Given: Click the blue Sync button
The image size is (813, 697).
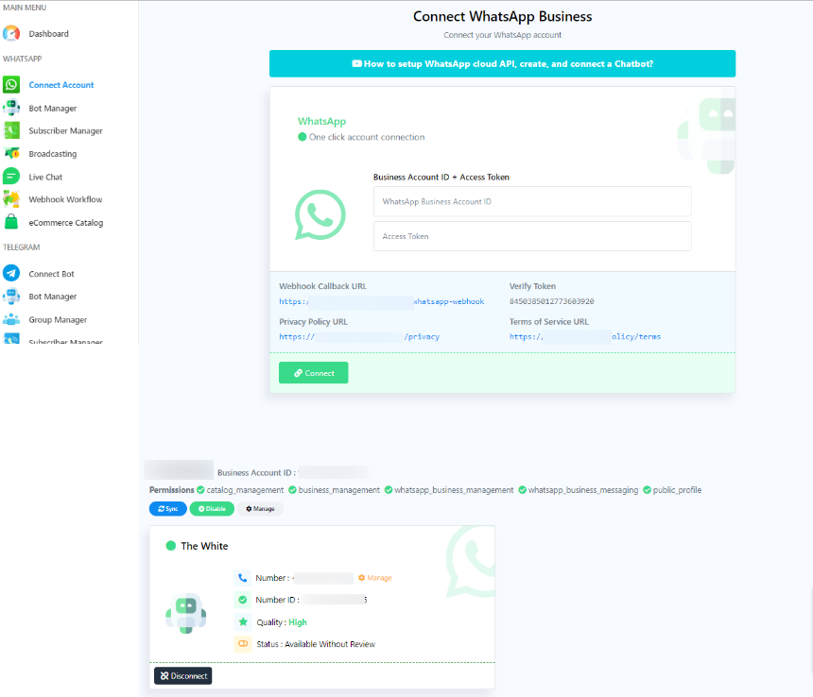Looking at the screenshot, I should 167,509.
